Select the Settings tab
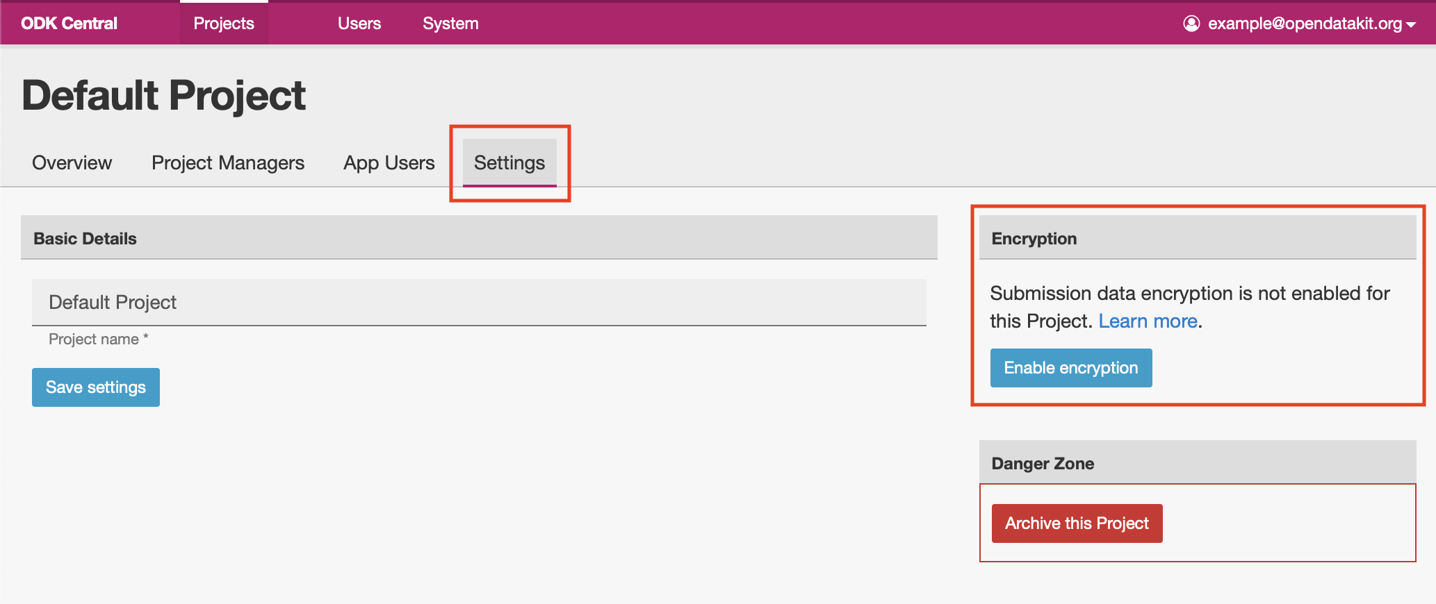The width and height of the screenshot is (1436, 604). point(509,162)
